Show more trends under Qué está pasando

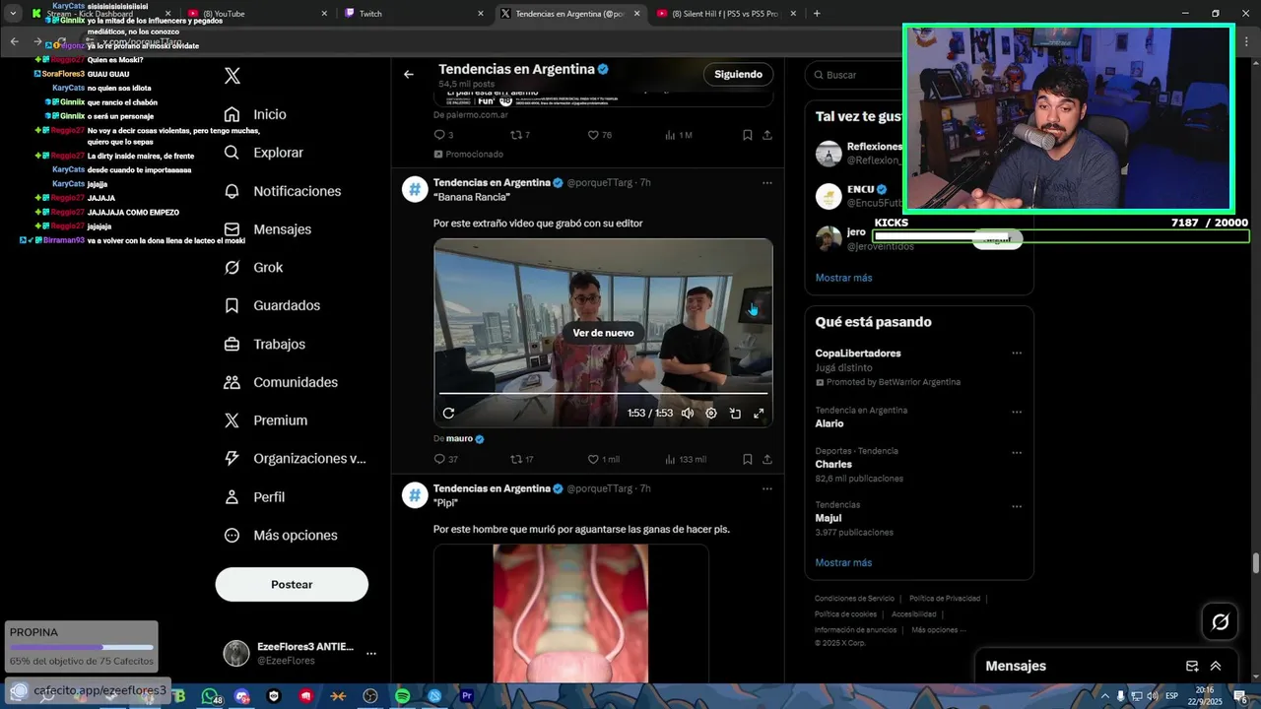(843, 563)
